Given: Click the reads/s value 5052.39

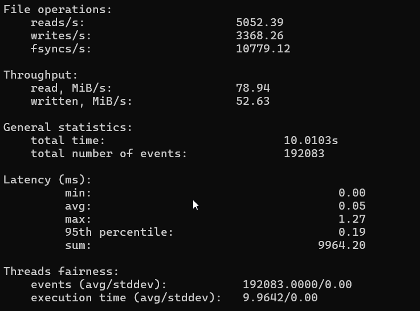Looking at the screenshot, I should click(x=259, y=22).
